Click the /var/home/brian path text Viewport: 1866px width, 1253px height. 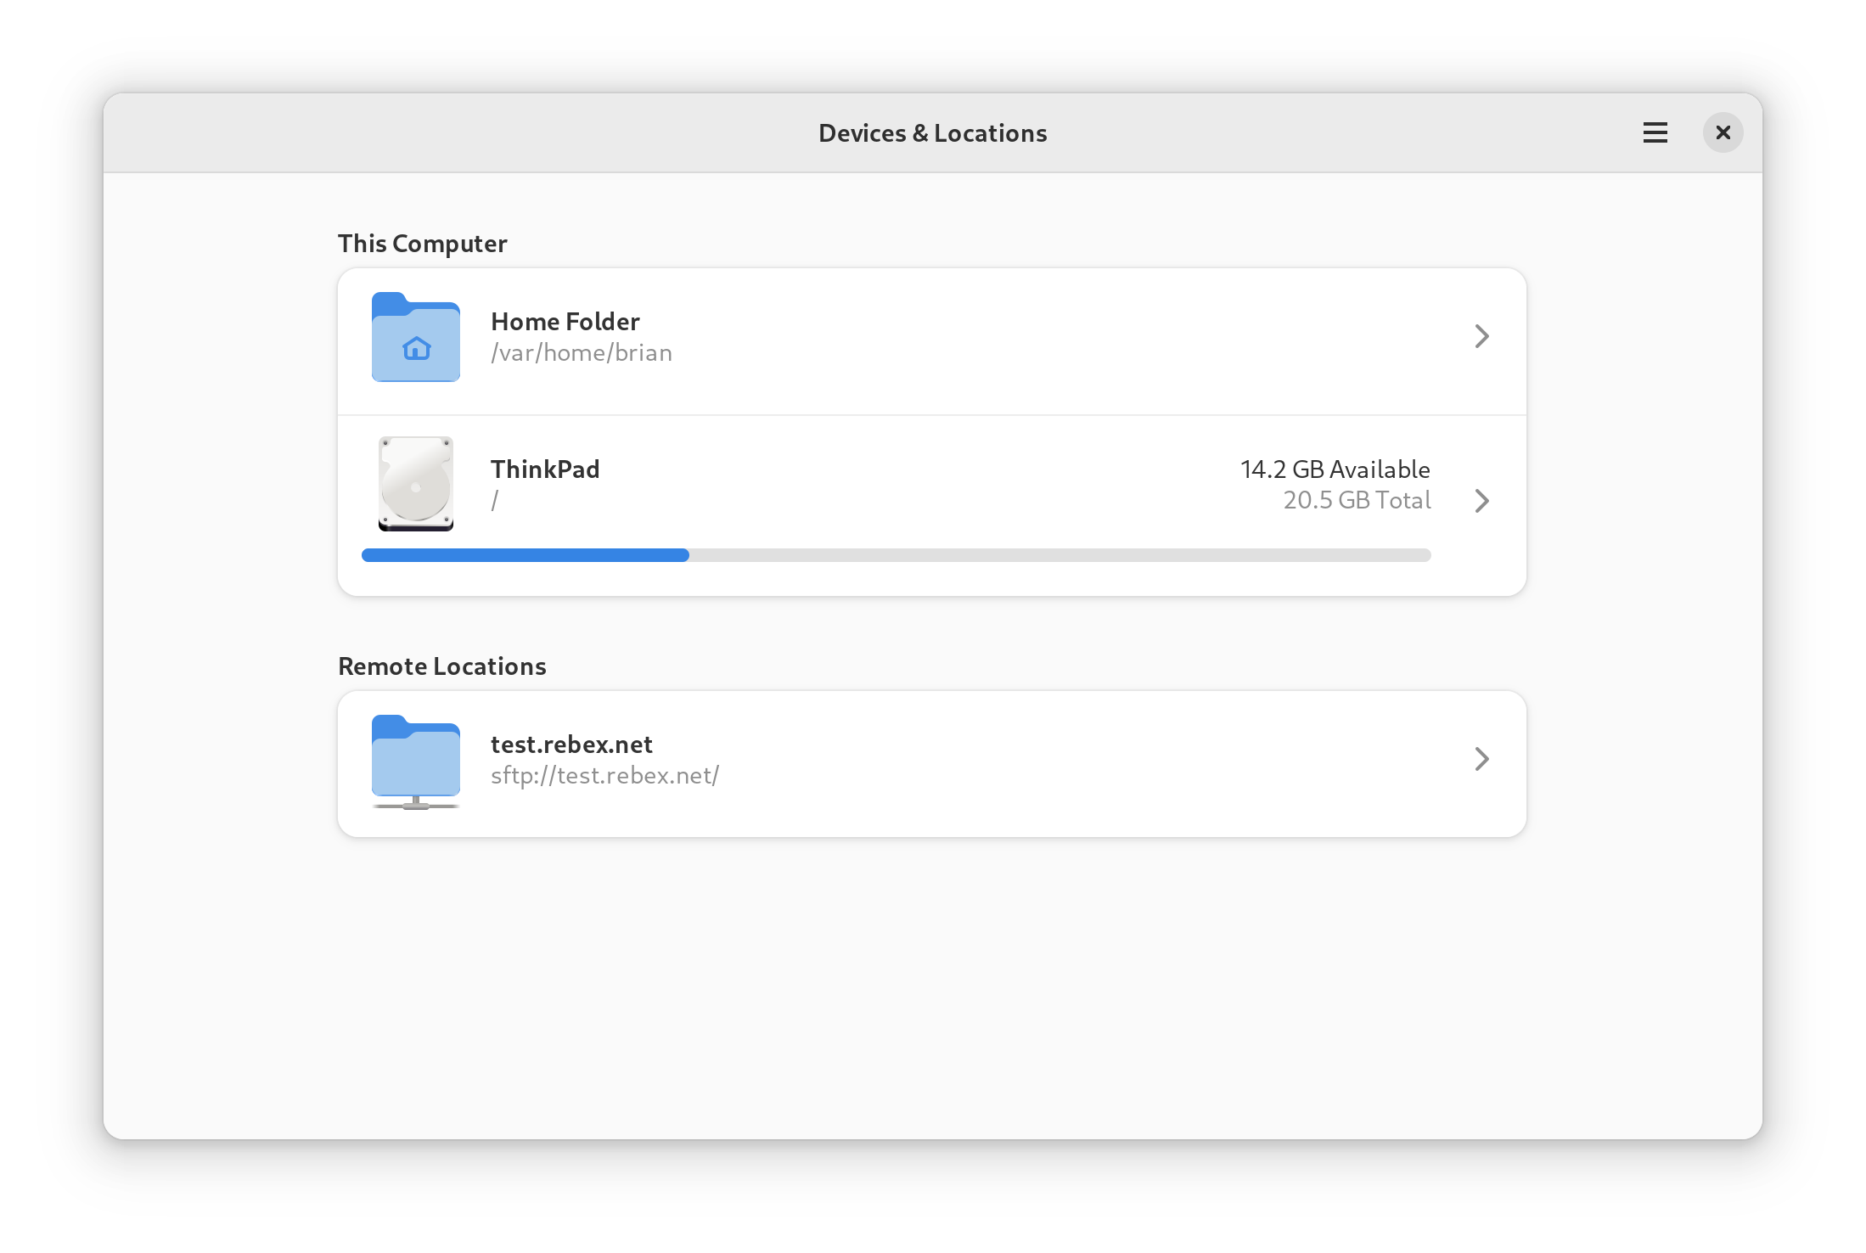click(x=582, y=352)
